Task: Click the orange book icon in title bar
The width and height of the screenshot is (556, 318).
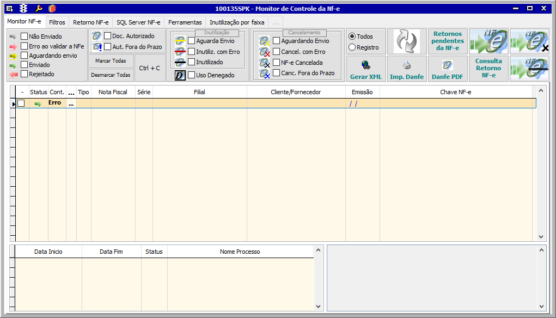Action: coord(52,8)
